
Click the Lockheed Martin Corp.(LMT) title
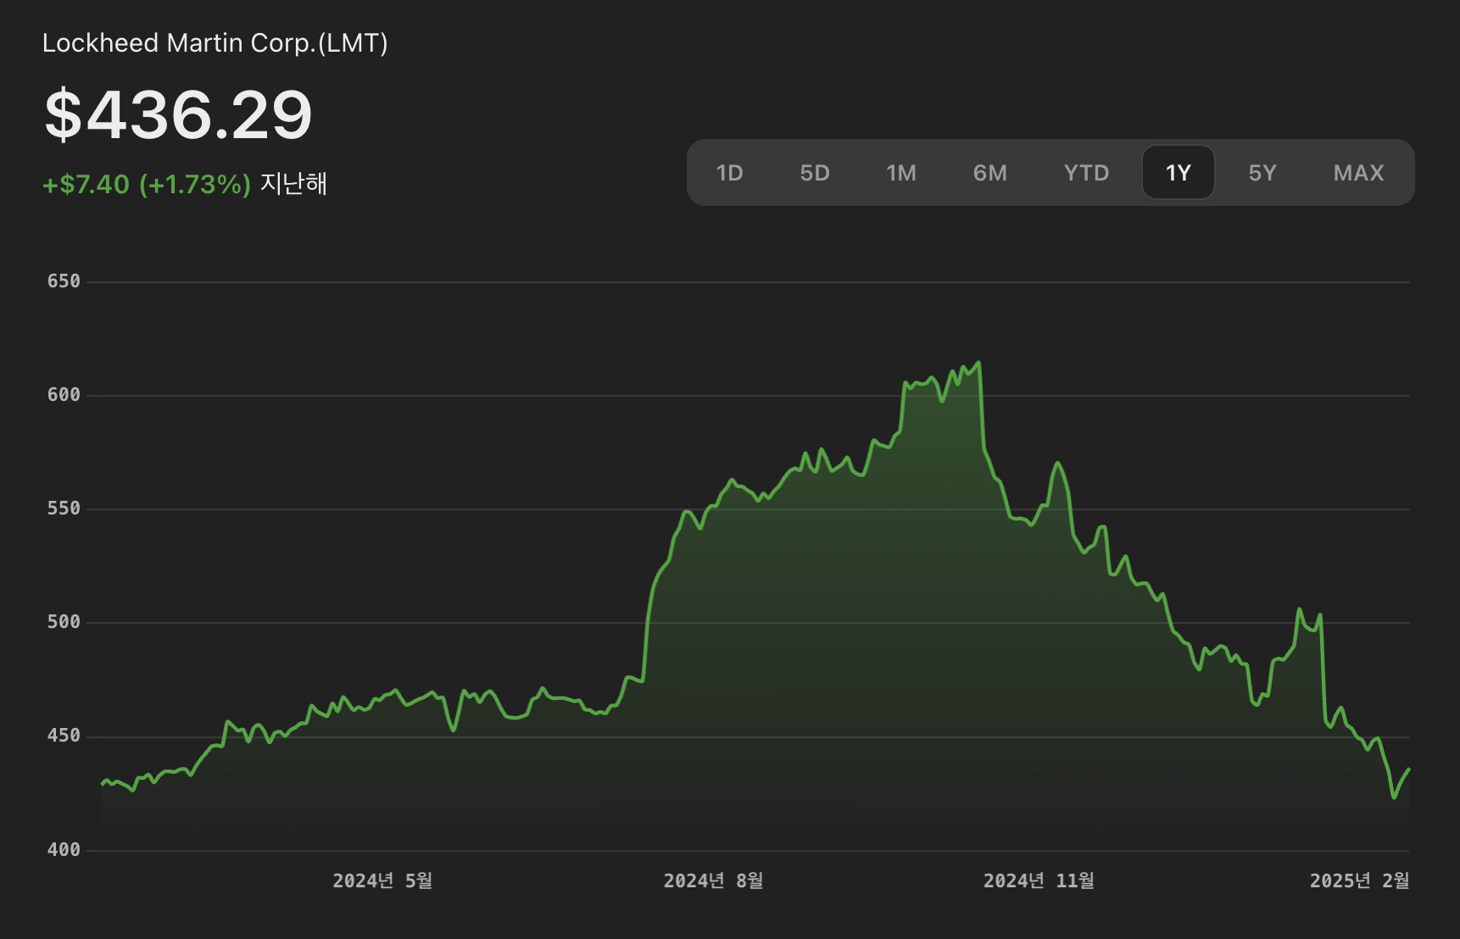pos(215,43)
